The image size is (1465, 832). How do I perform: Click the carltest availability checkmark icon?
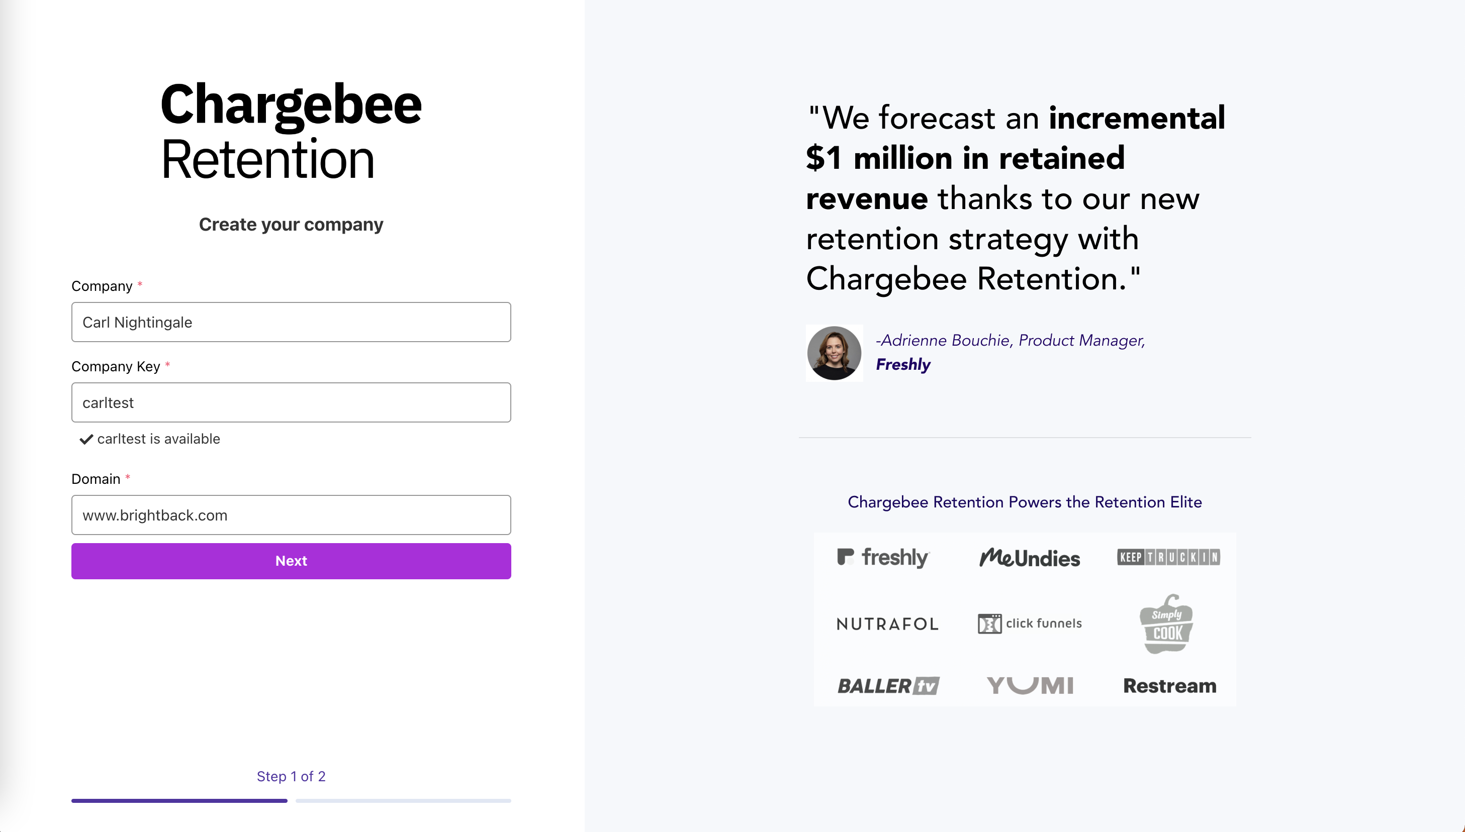tap(86, 439)
